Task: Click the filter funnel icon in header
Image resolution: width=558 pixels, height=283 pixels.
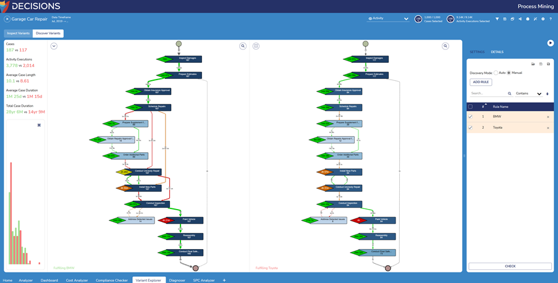Action: click(497, 19)
